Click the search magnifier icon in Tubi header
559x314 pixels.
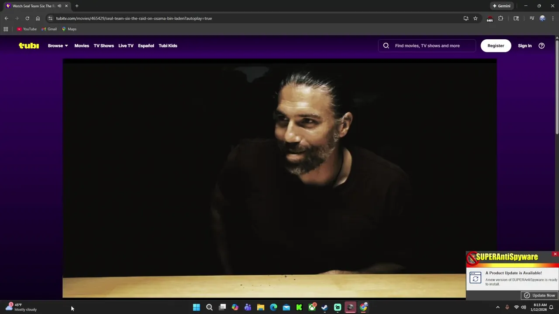(x=386, y=45)
